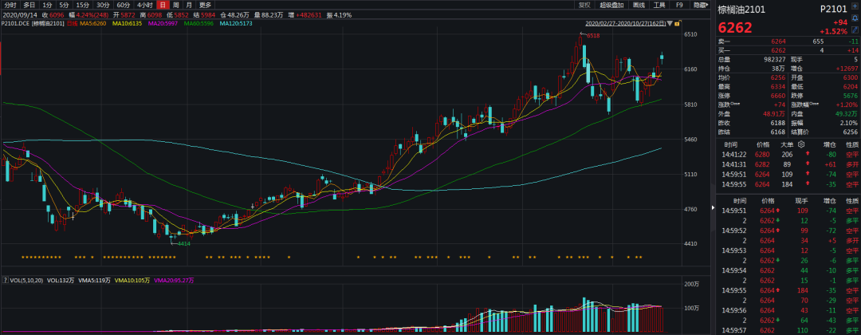Click the P2101 contract code

(x=834, y=10)
